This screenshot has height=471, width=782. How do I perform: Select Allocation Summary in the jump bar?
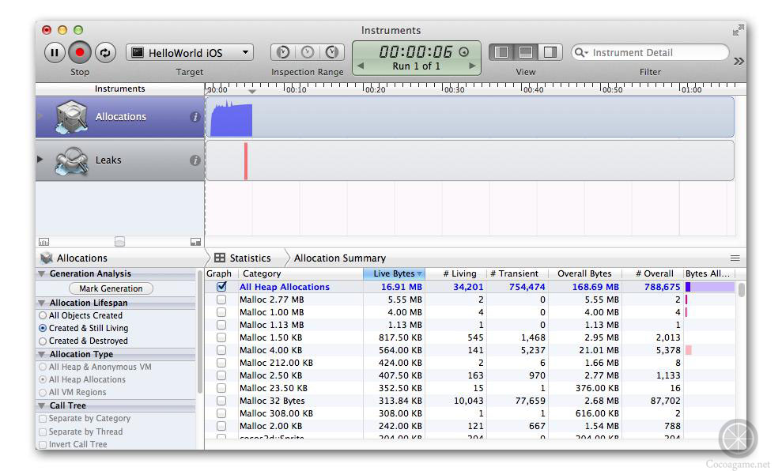(340, 258)
